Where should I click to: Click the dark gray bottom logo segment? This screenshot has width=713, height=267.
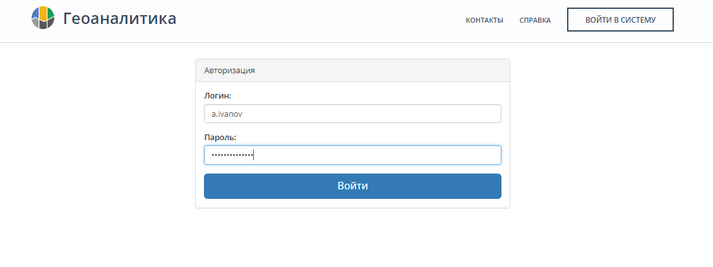click(43, 25)
